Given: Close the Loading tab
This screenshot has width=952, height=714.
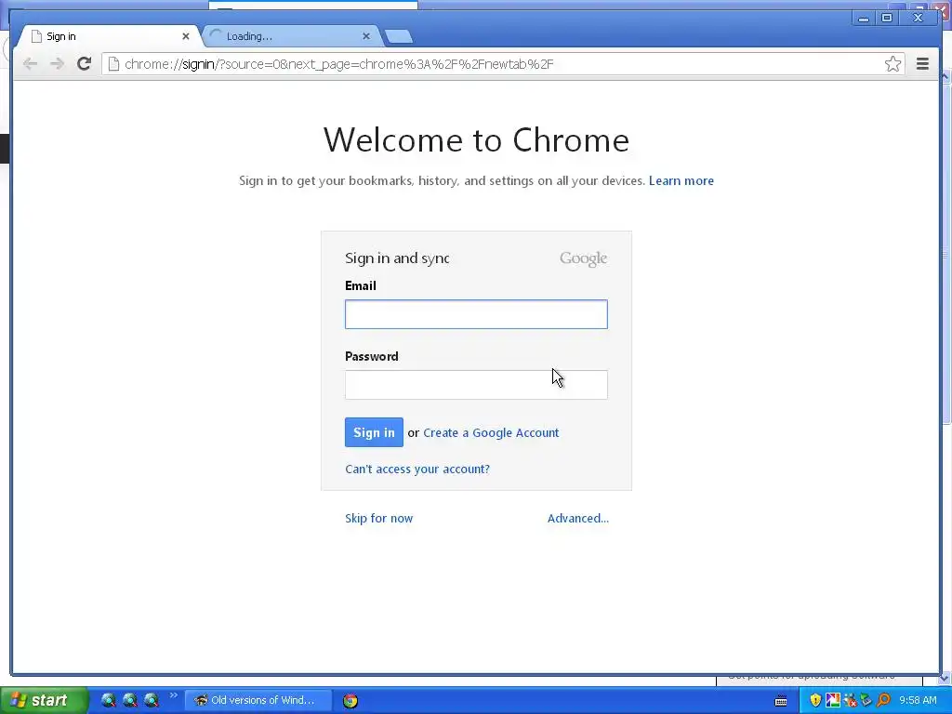Looking at the screenshot, I should click(366, 36).
